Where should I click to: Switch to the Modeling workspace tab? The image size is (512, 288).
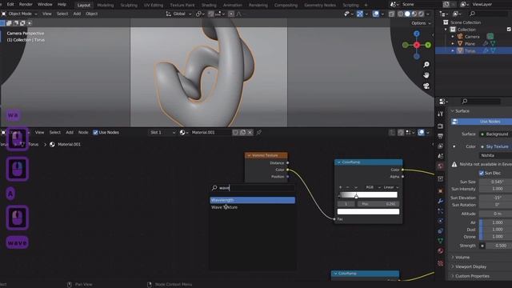point(106,6)
